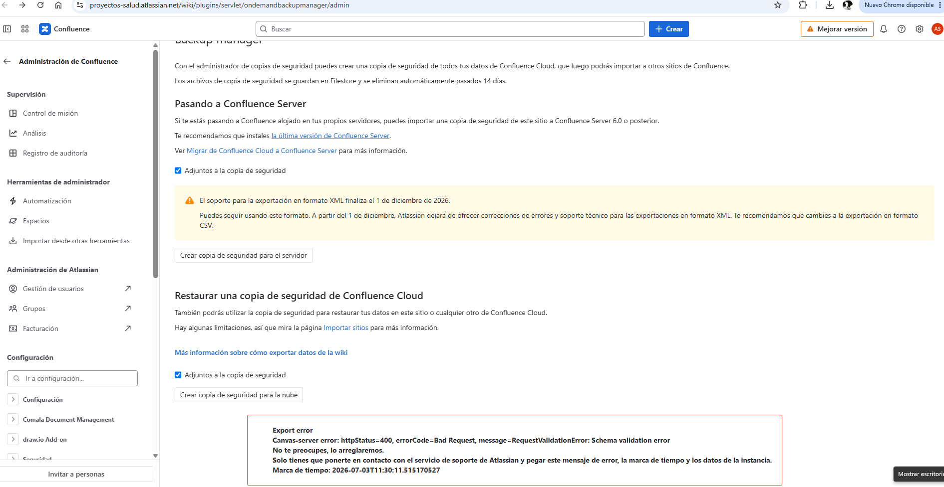Toggle the Confluence sidebar collapse icon

(7, 29)
